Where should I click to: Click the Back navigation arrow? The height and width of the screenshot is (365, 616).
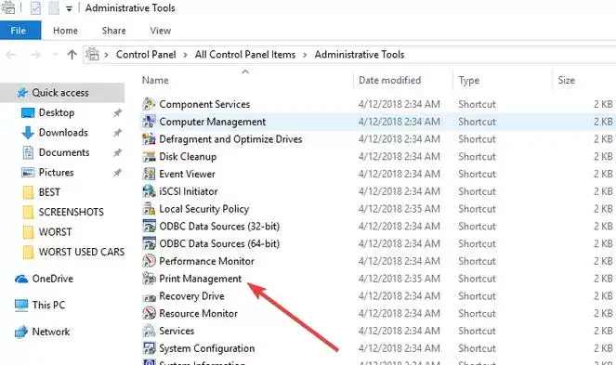(11, 55)
